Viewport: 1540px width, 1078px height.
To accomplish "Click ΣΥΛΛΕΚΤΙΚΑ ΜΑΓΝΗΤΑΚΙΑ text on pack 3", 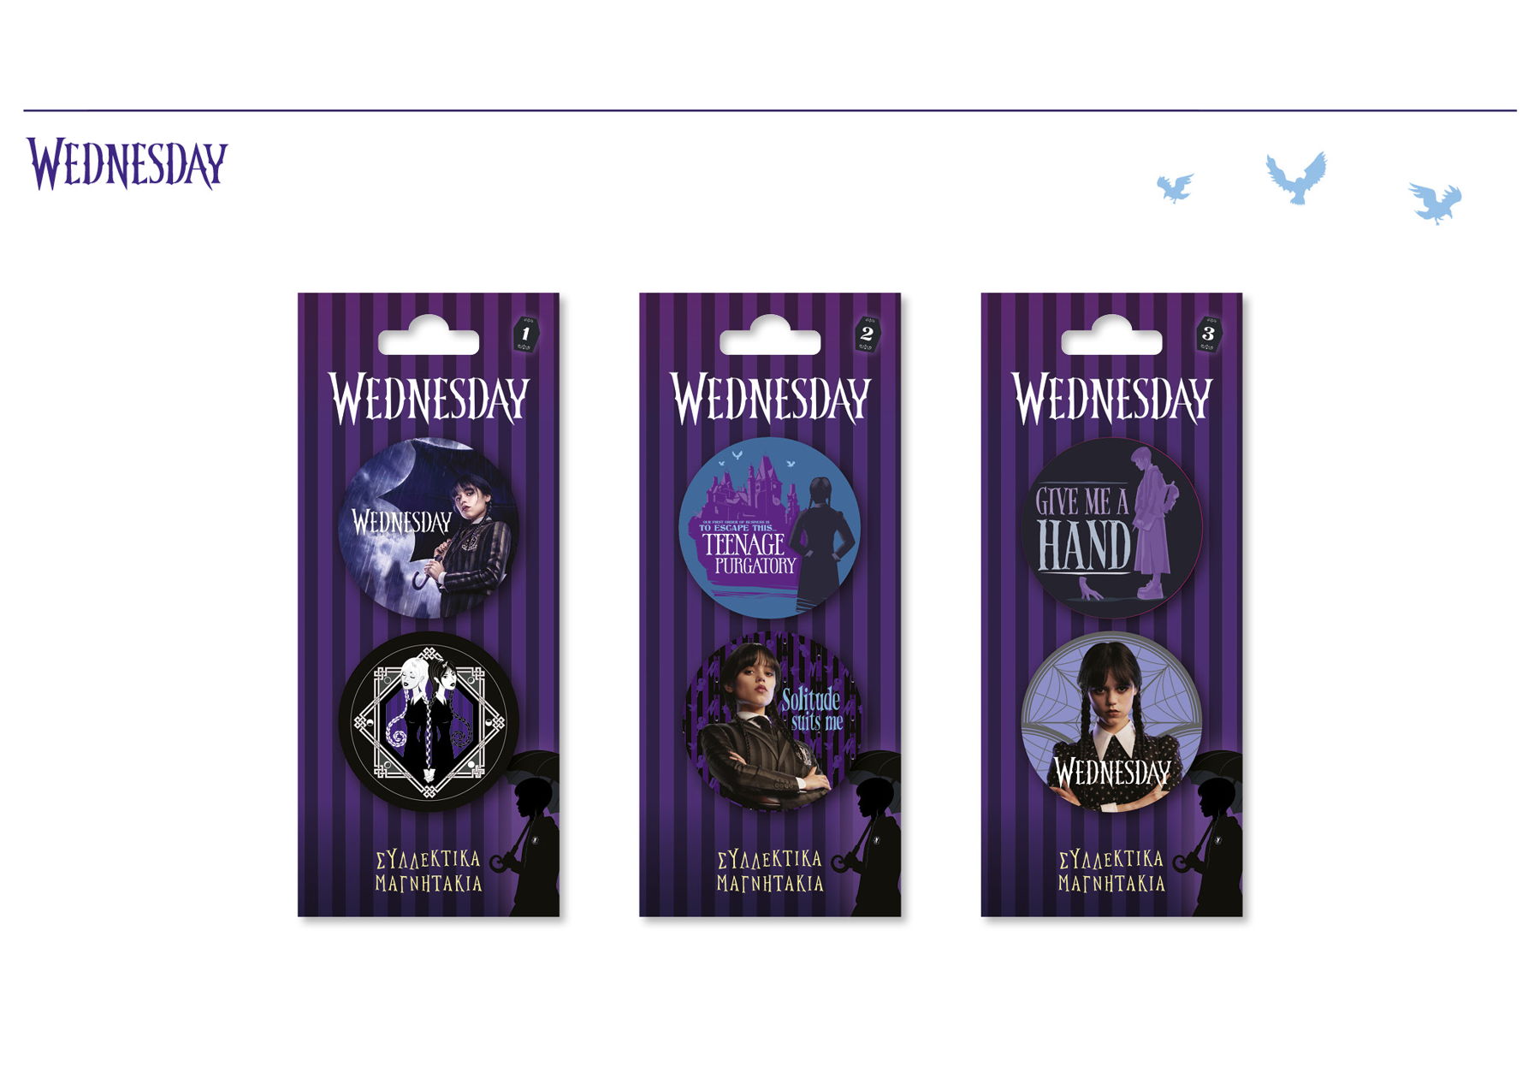I will tap(1111, 871).
